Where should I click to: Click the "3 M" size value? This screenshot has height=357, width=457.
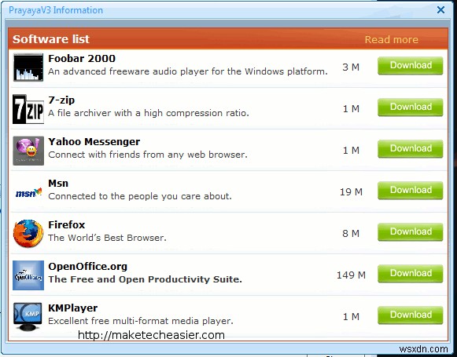click(x=351, y=67)
